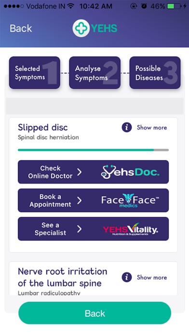This screenshot has width=189, height=336.
Task: Open info icon for Slipped disc
Action: (127, 127)
